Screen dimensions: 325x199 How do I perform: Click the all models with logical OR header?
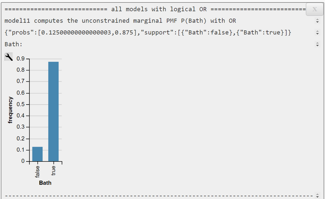point(159,9)
